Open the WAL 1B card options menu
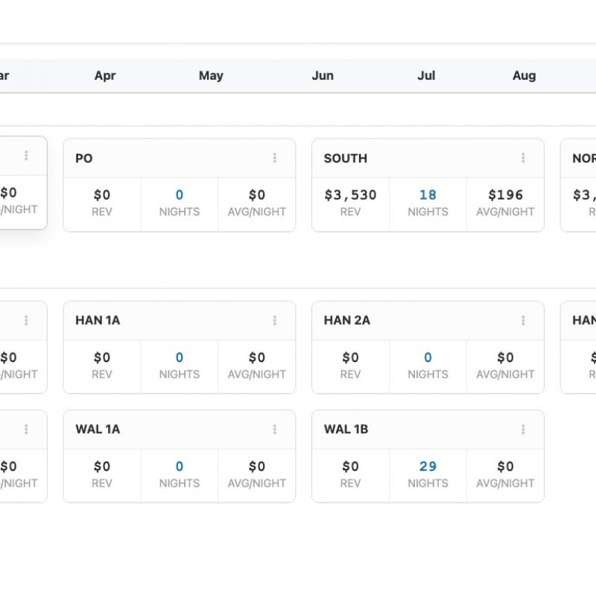Screen dimensions: 596x596 pyautogui.click(x=523, y=429)
